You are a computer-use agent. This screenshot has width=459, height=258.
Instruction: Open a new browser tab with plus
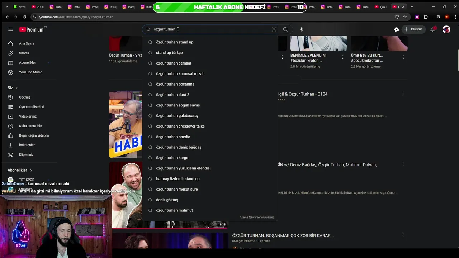click(412, 7)
